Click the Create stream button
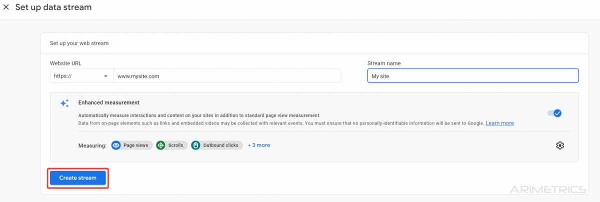This screenshot has width=600, height=202. tap(78, 178)
